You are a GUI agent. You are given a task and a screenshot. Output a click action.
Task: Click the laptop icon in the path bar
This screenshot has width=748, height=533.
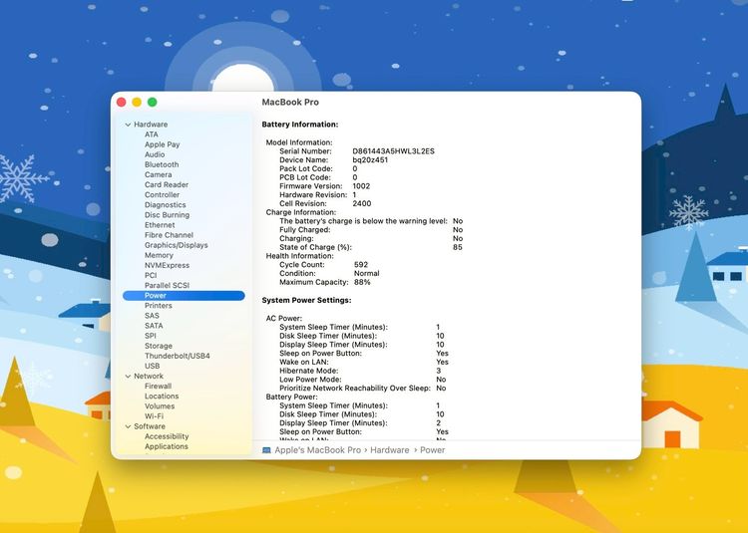point(266,450)
